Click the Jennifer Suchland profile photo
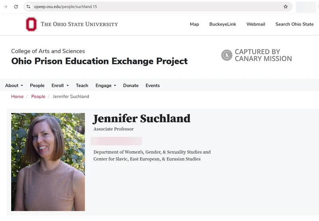Viewport: 319px width, 221px height. coord(48,162)
